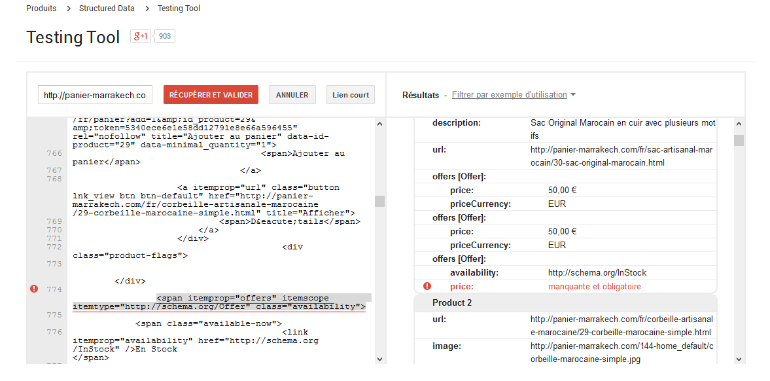
Task: Click the URL input field
Action: coord(96,95)
